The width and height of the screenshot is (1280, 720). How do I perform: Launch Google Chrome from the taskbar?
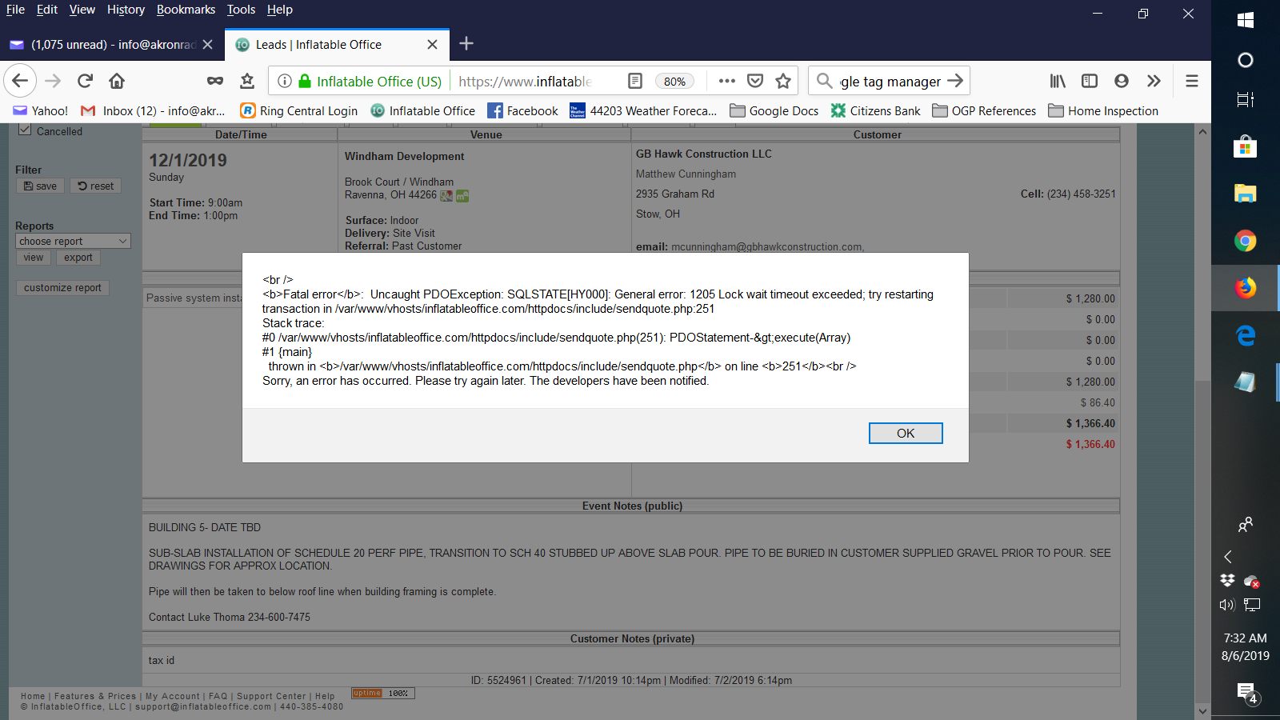1245,241
